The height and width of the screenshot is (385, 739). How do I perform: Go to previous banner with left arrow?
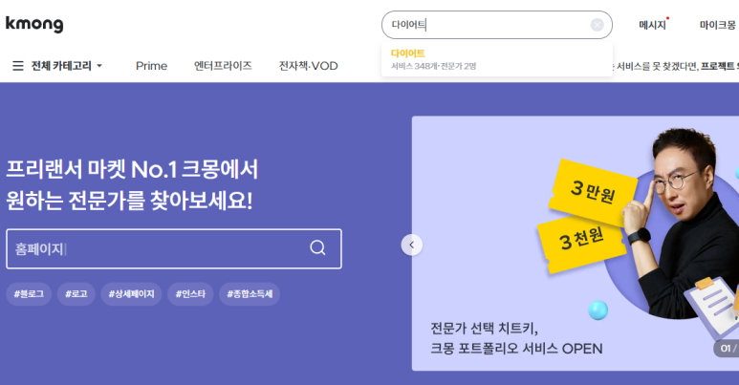click(x=411, y=245)
